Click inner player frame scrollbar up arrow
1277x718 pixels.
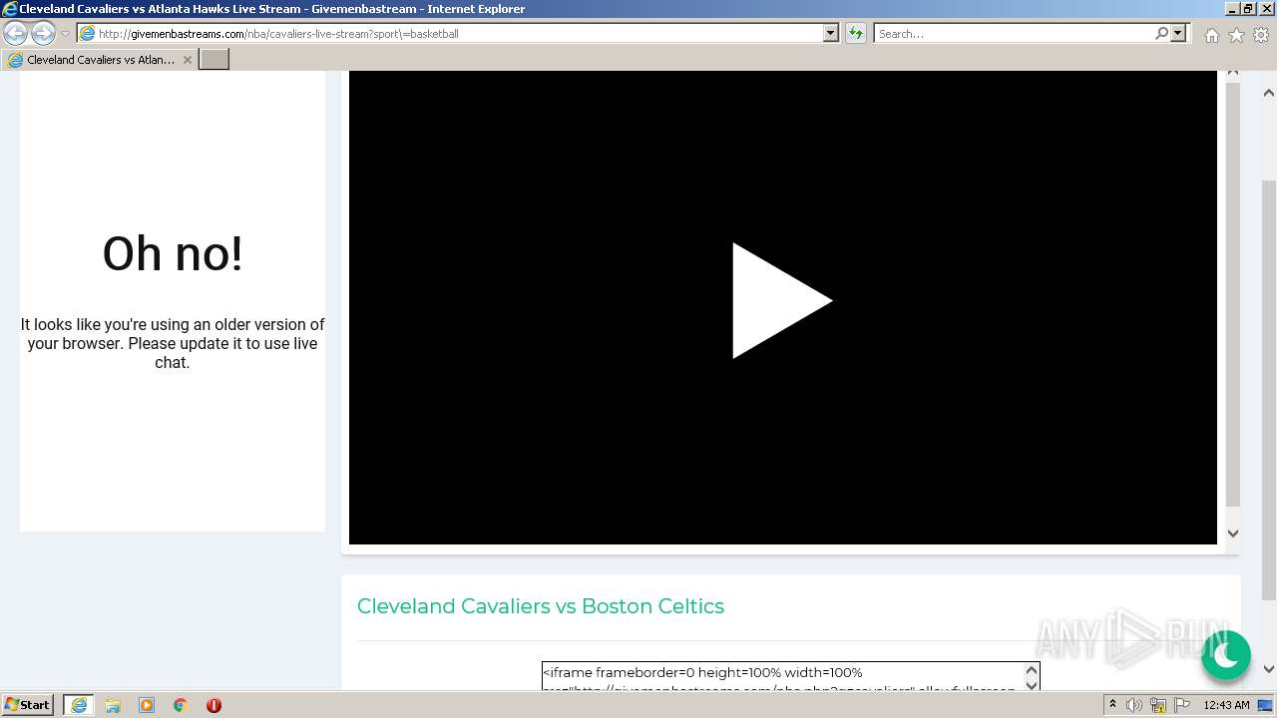pos(1233,74)
